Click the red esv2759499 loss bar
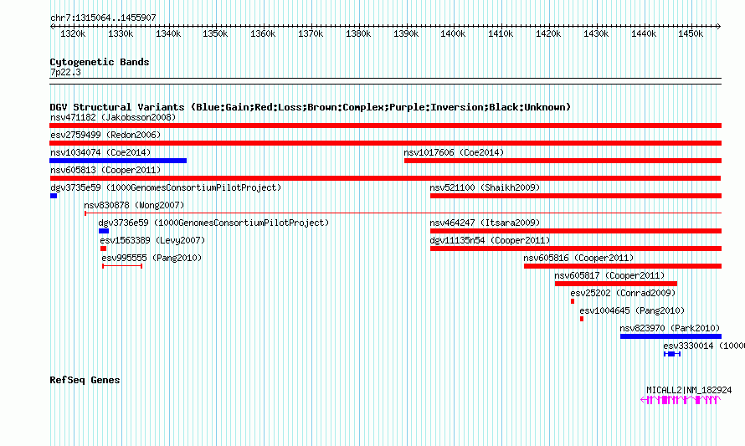The width and height of the screenshot is (745, 446). tap(385, 143)
